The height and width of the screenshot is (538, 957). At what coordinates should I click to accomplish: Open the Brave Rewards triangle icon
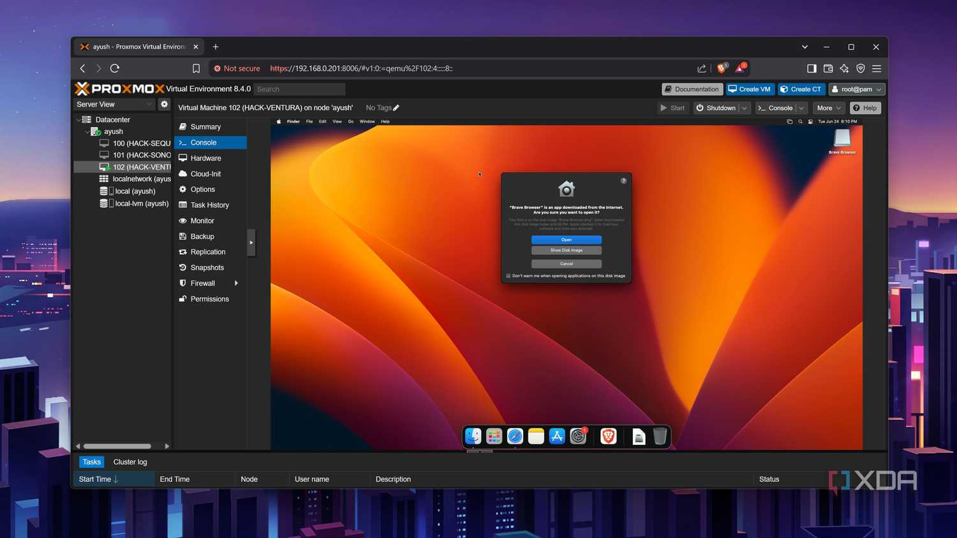click(740, 68)
